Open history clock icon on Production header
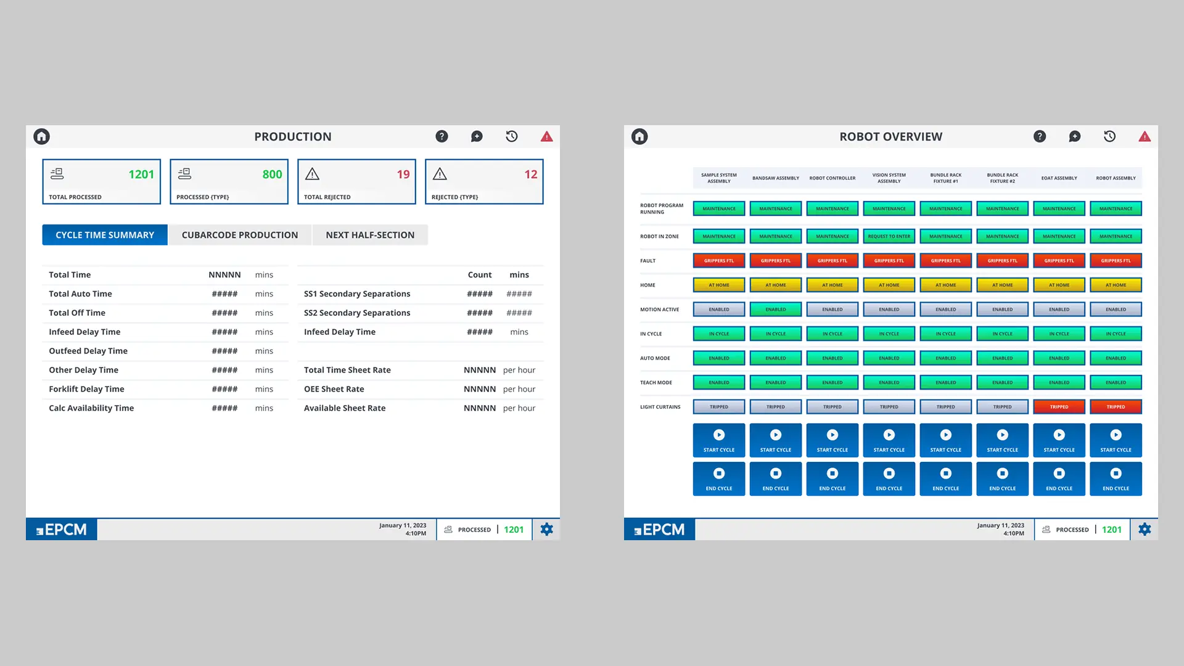The image size is (1184, 666). tap(512, 136)
